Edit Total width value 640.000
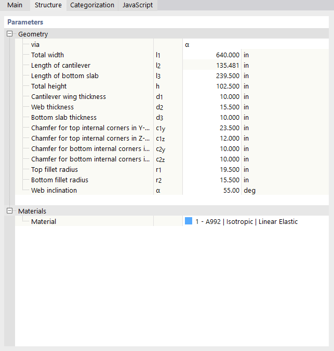 pyautogui.click(x=212, y=55)
